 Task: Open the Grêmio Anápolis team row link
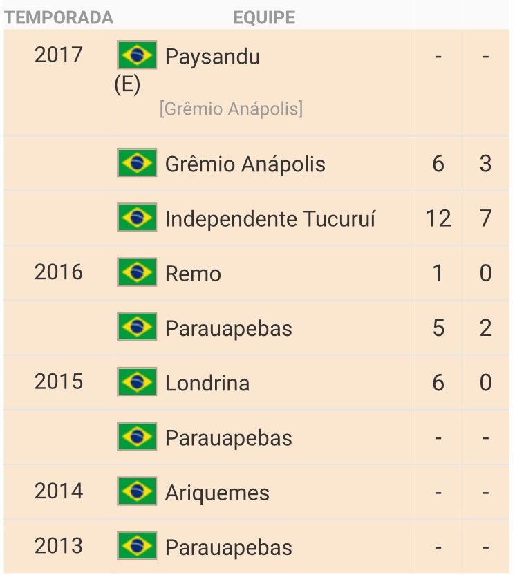click(245, 164)
